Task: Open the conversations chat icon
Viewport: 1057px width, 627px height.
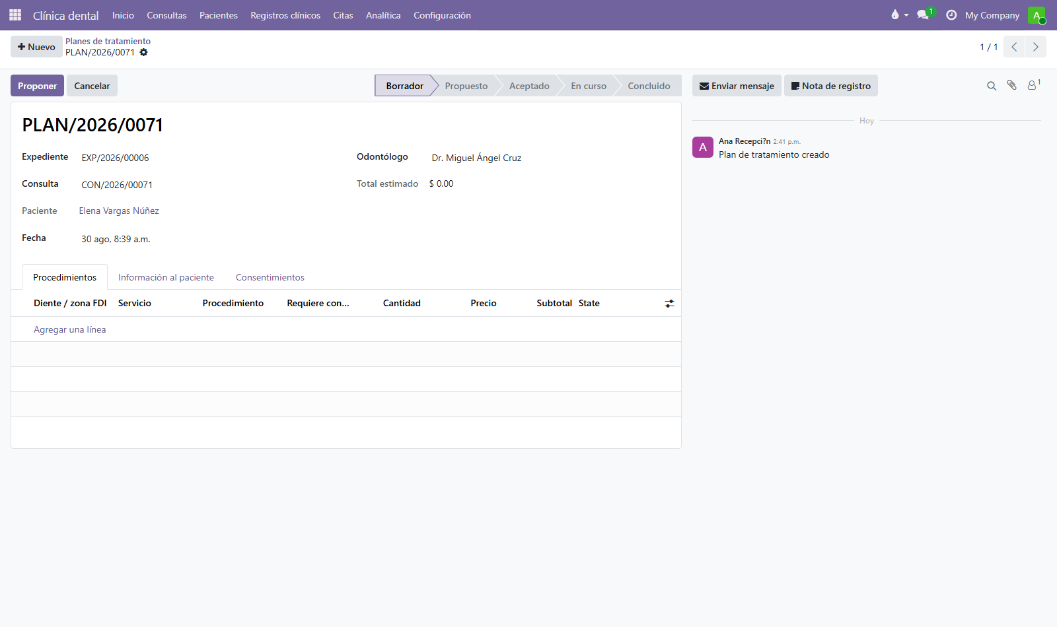Action: click(x=924, y=15)
